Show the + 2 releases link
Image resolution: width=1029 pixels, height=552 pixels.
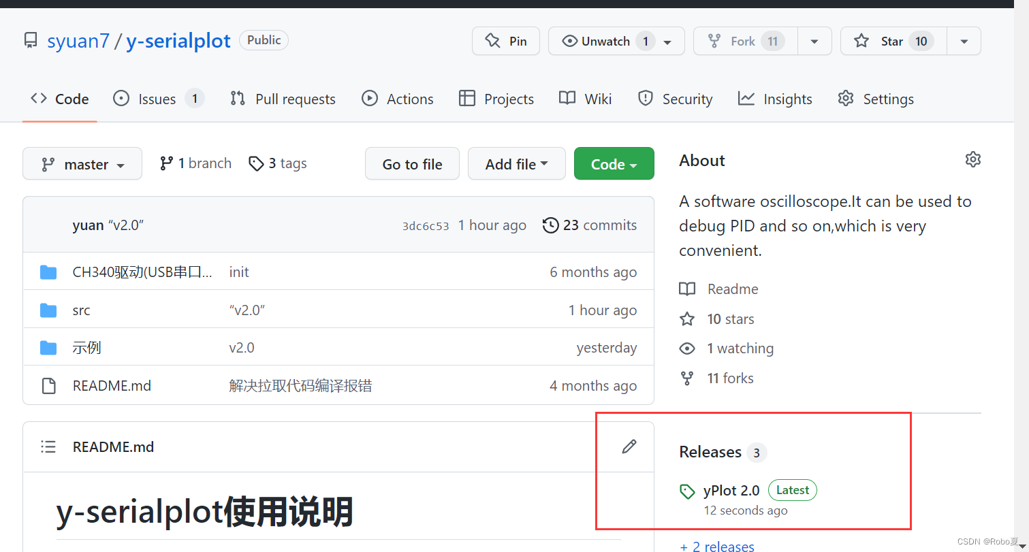[717, 546]
